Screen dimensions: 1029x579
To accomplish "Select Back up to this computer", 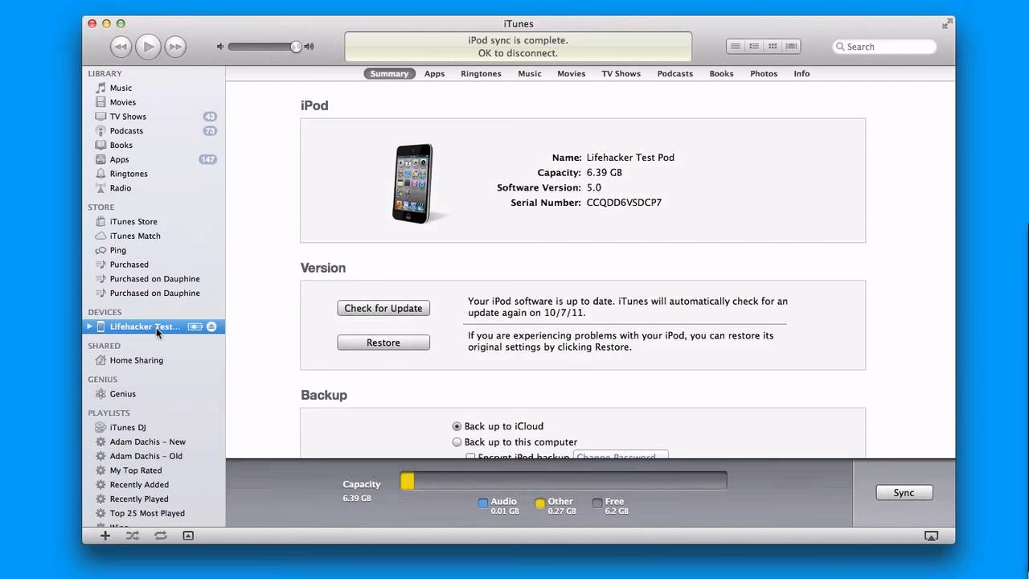I will (457, 442).
